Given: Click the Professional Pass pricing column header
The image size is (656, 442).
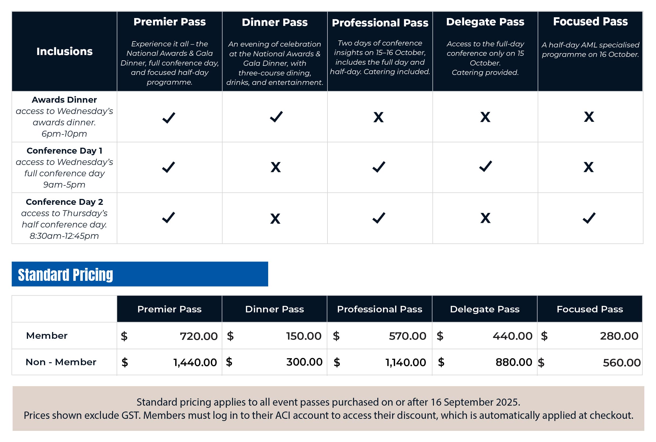Looking at the screenshot, I should pyautogui.click(x=379, y=309).
